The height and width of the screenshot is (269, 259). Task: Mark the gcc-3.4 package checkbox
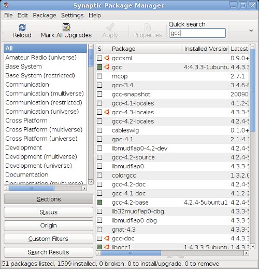[x=99, y=85]
